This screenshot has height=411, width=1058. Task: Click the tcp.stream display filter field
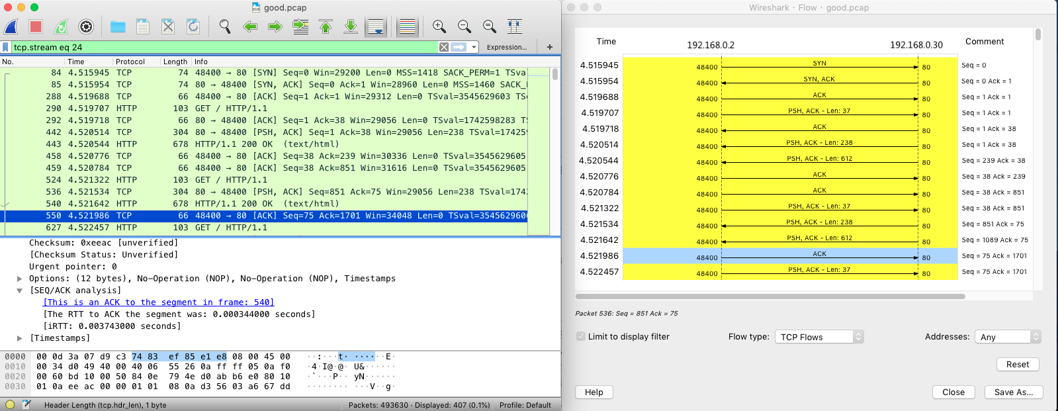(x=225, y=47)
